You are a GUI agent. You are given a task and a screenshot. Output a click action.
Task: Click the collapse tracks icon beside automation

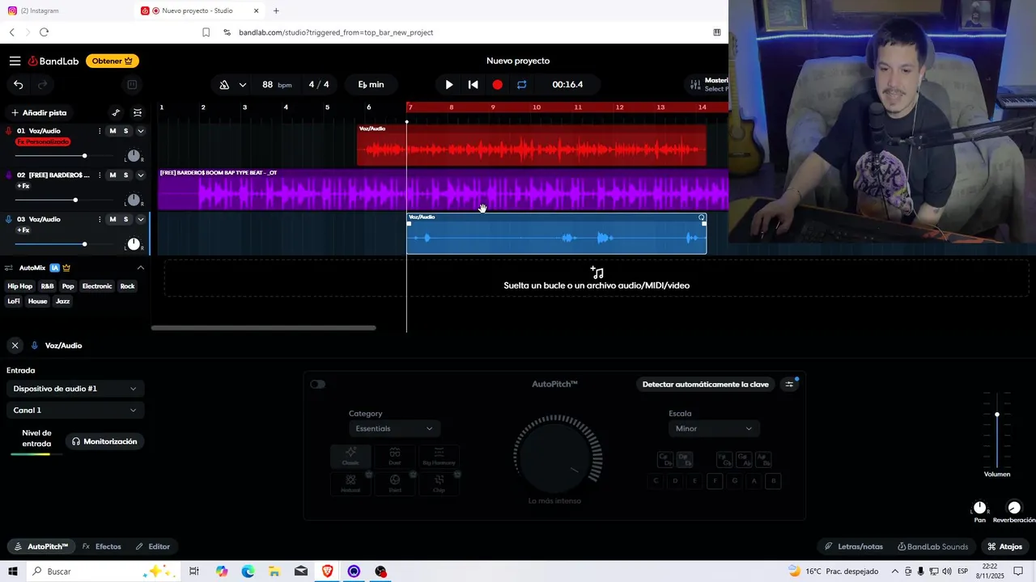pos(138,113)
